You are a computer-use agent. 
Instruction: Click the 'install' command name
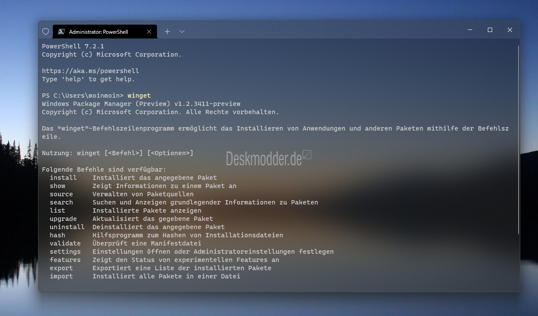(x=63, y=178)
